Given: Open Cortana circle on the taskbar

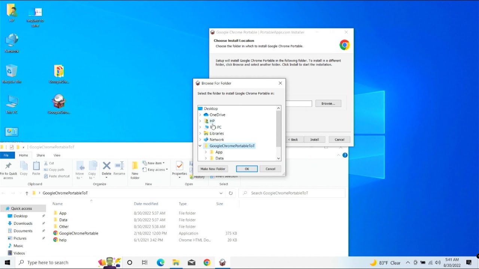Looking at the screenshot, I should (129, 263).
